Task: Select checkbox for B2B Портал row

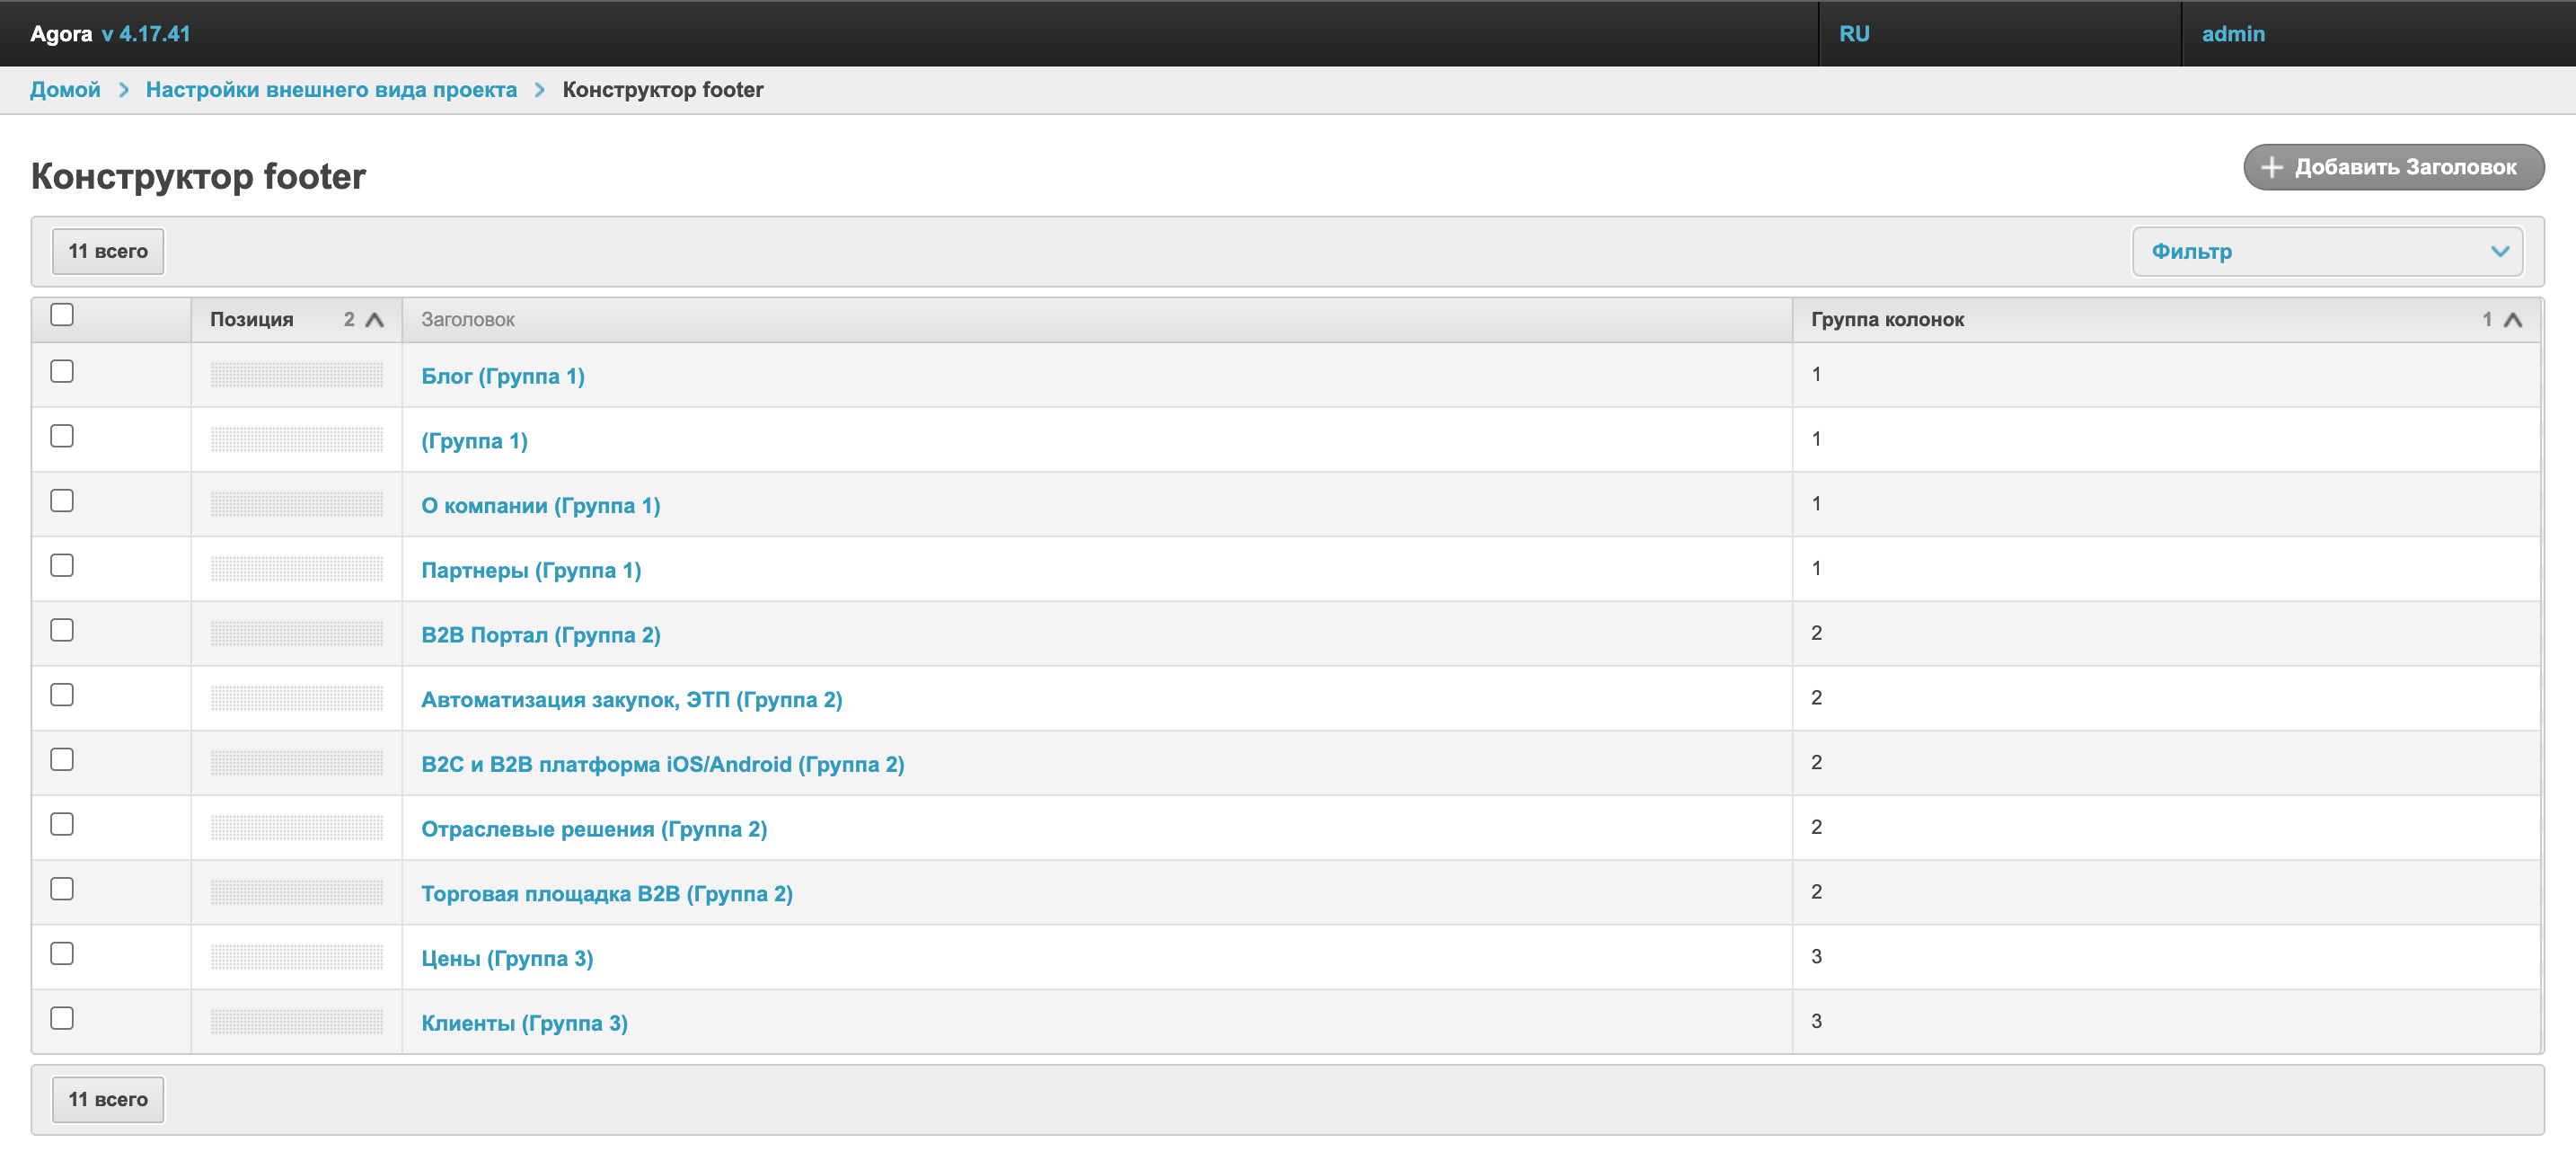Action: coord(62,631)
